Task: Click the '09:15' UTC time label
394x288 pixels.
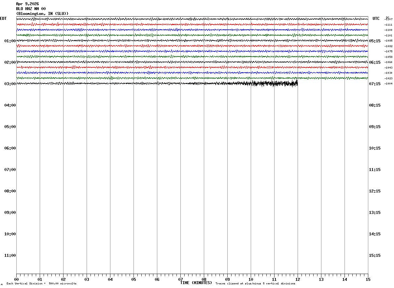Action: pyautogui.click(x=375, y=127)
